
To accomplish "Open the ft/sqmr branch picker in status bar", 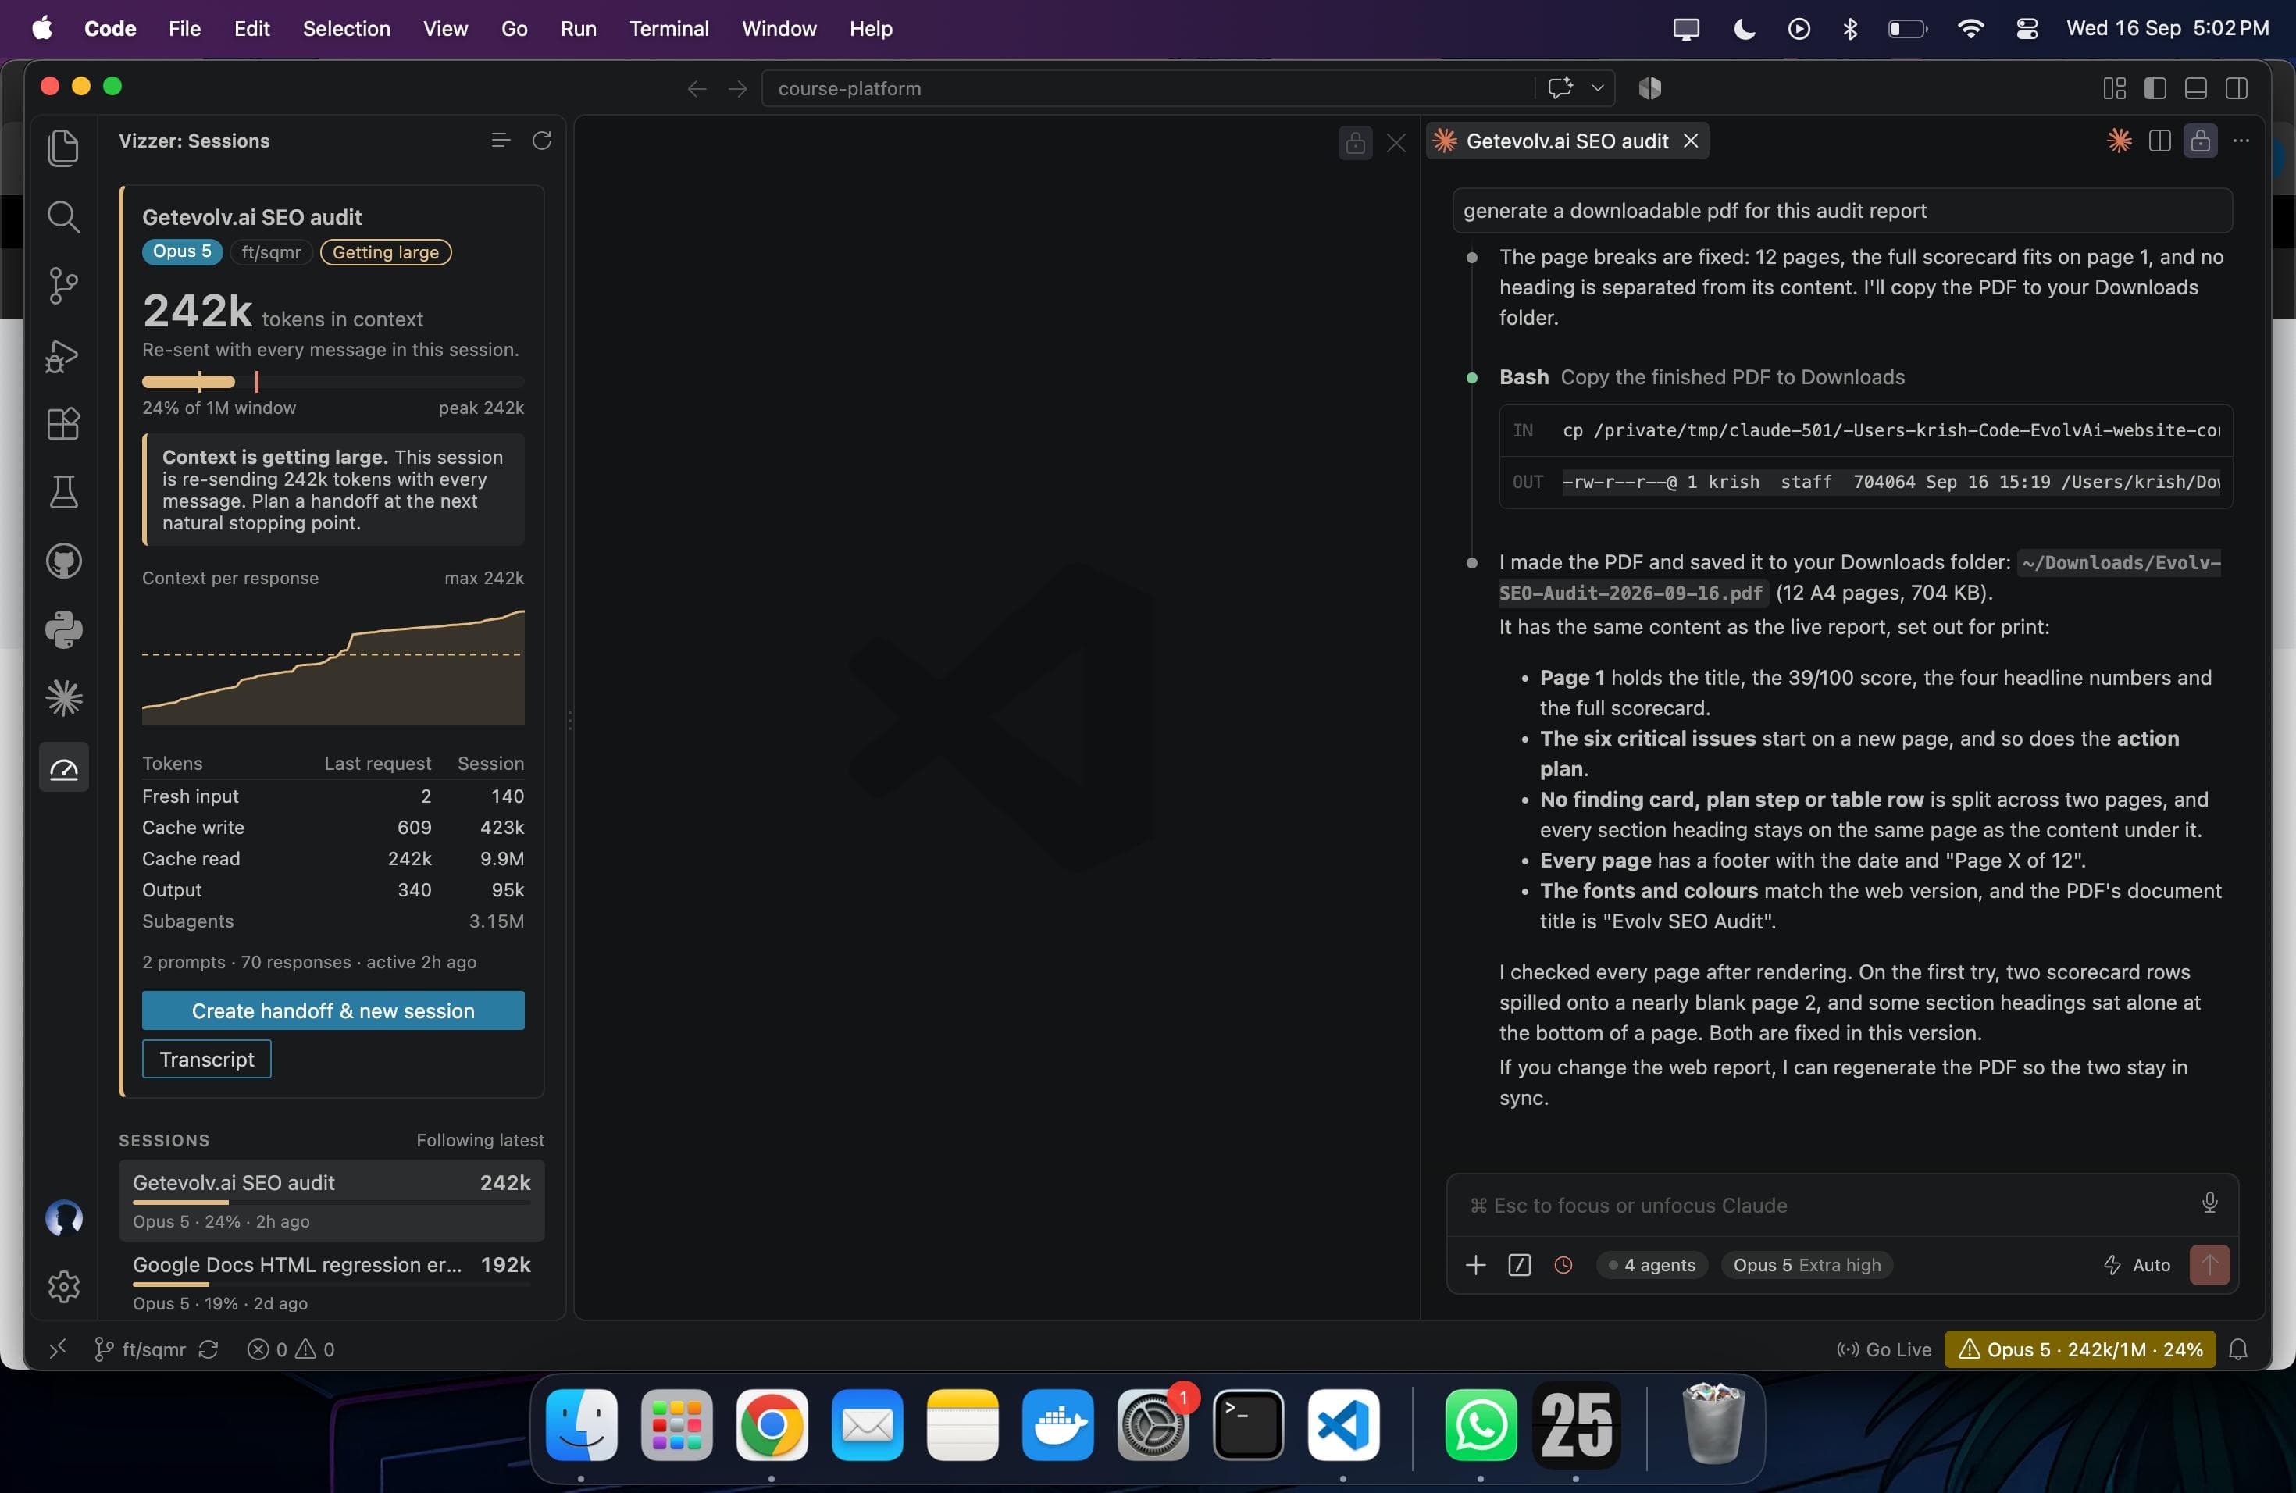I will (x=140, y=1349).
